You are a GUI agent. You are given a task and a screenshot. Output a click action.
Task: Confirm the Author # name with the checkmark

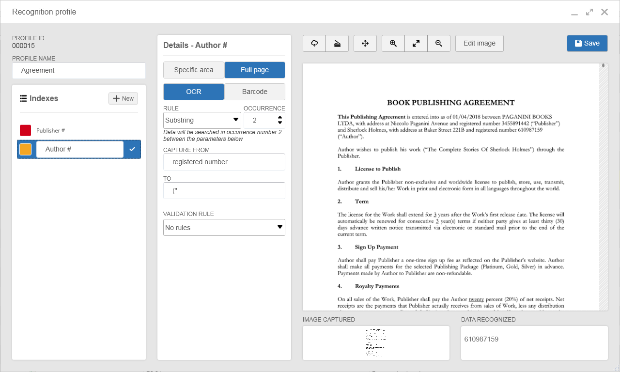click(132, 149)
